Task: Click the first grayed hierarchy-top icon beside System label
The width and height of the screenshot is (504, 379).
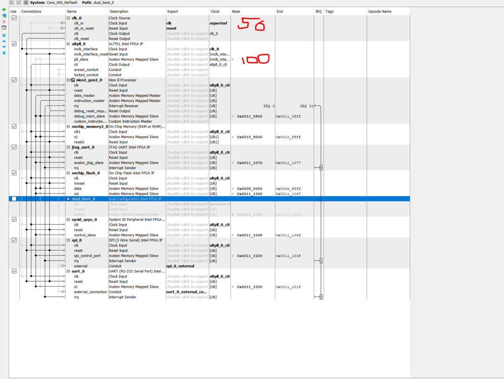Action: tap(11, 3)
